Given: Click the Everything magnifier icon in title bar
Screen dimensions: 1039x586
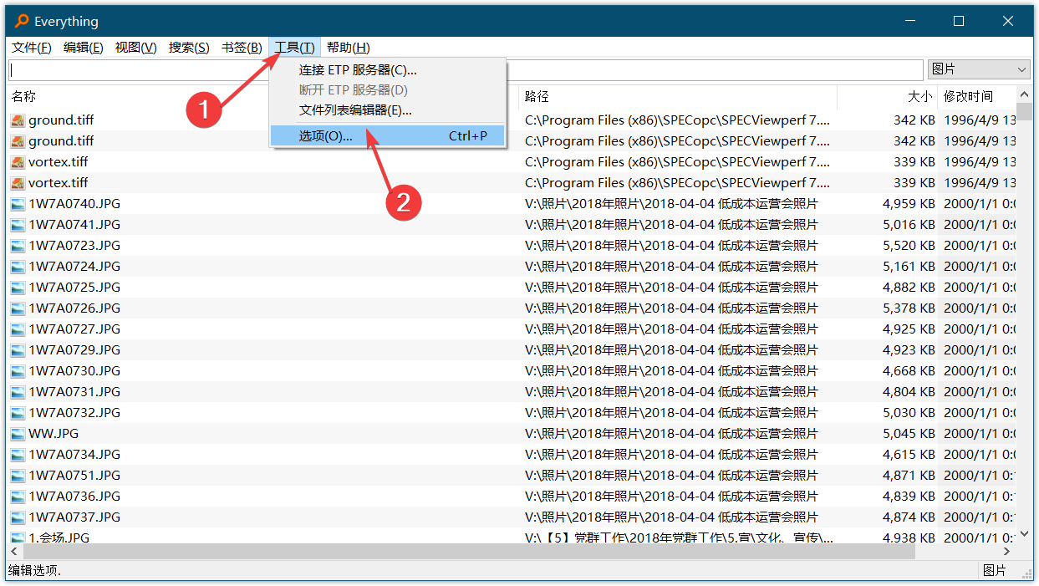Looking at the screenshot, I should (x=21, y=21).
